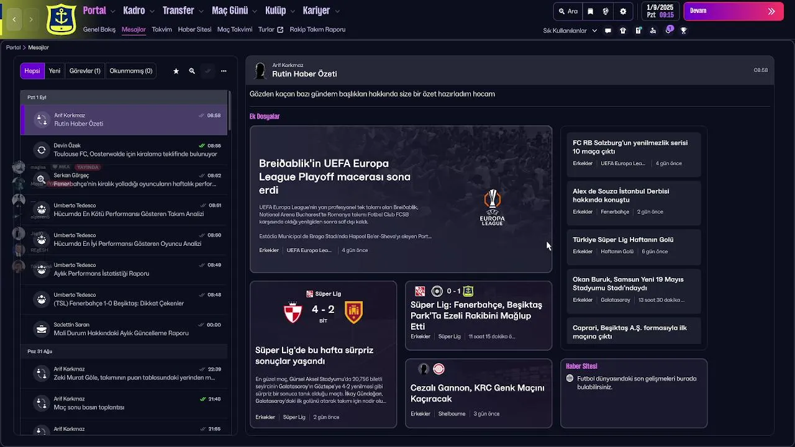Open the Okan Buruk Samsun news item
795x447 pixels.
(x=634, y=291)
